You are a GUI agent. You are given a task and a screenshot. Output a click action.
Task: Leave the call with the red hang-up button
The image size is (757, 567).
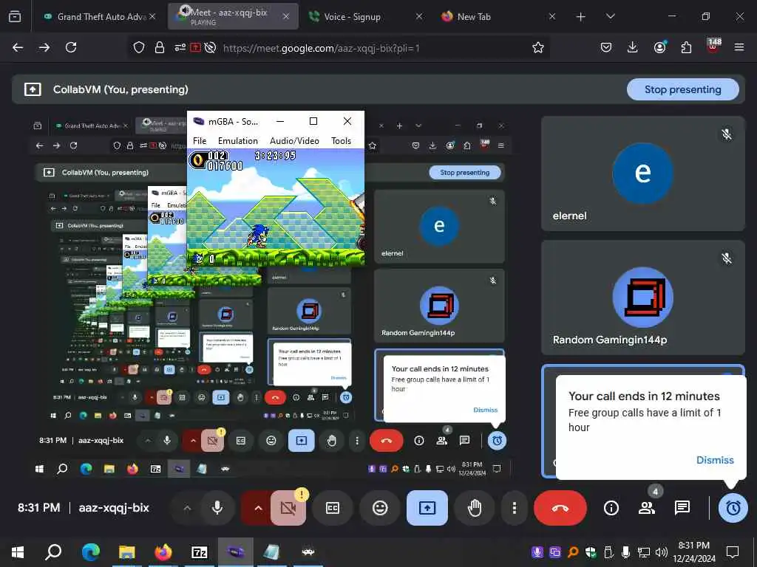(560, 508)
